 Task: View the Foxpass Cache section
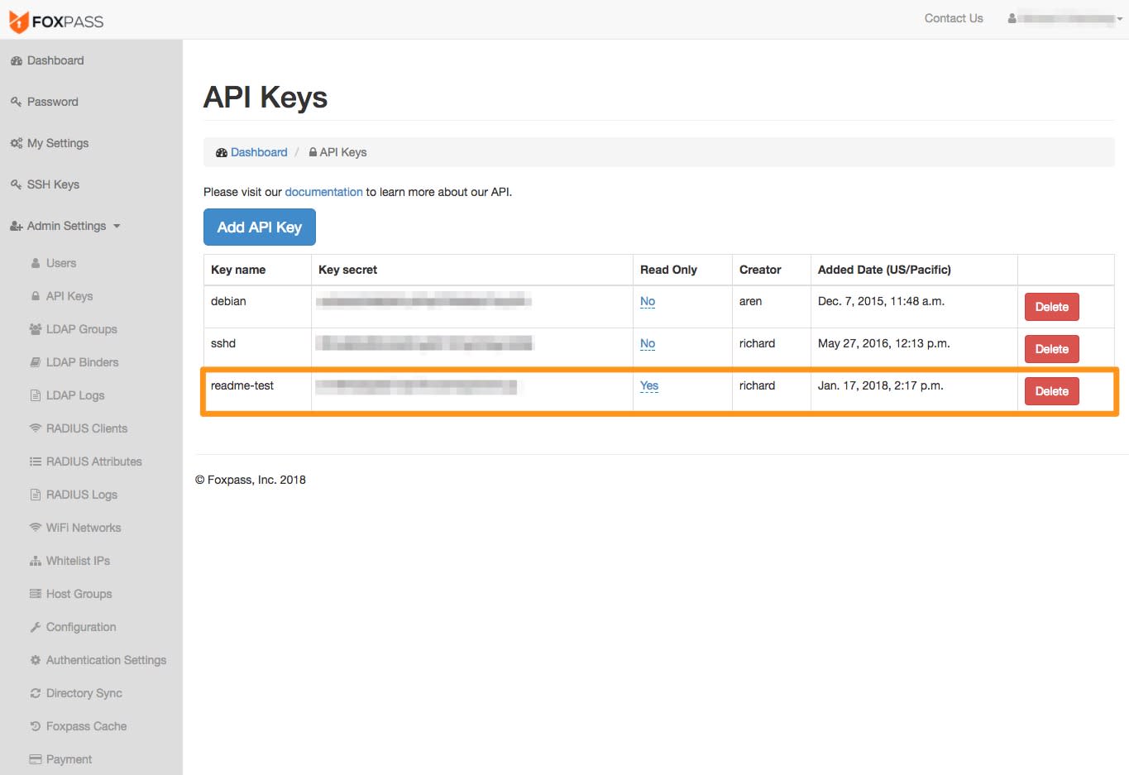point(84,725)
